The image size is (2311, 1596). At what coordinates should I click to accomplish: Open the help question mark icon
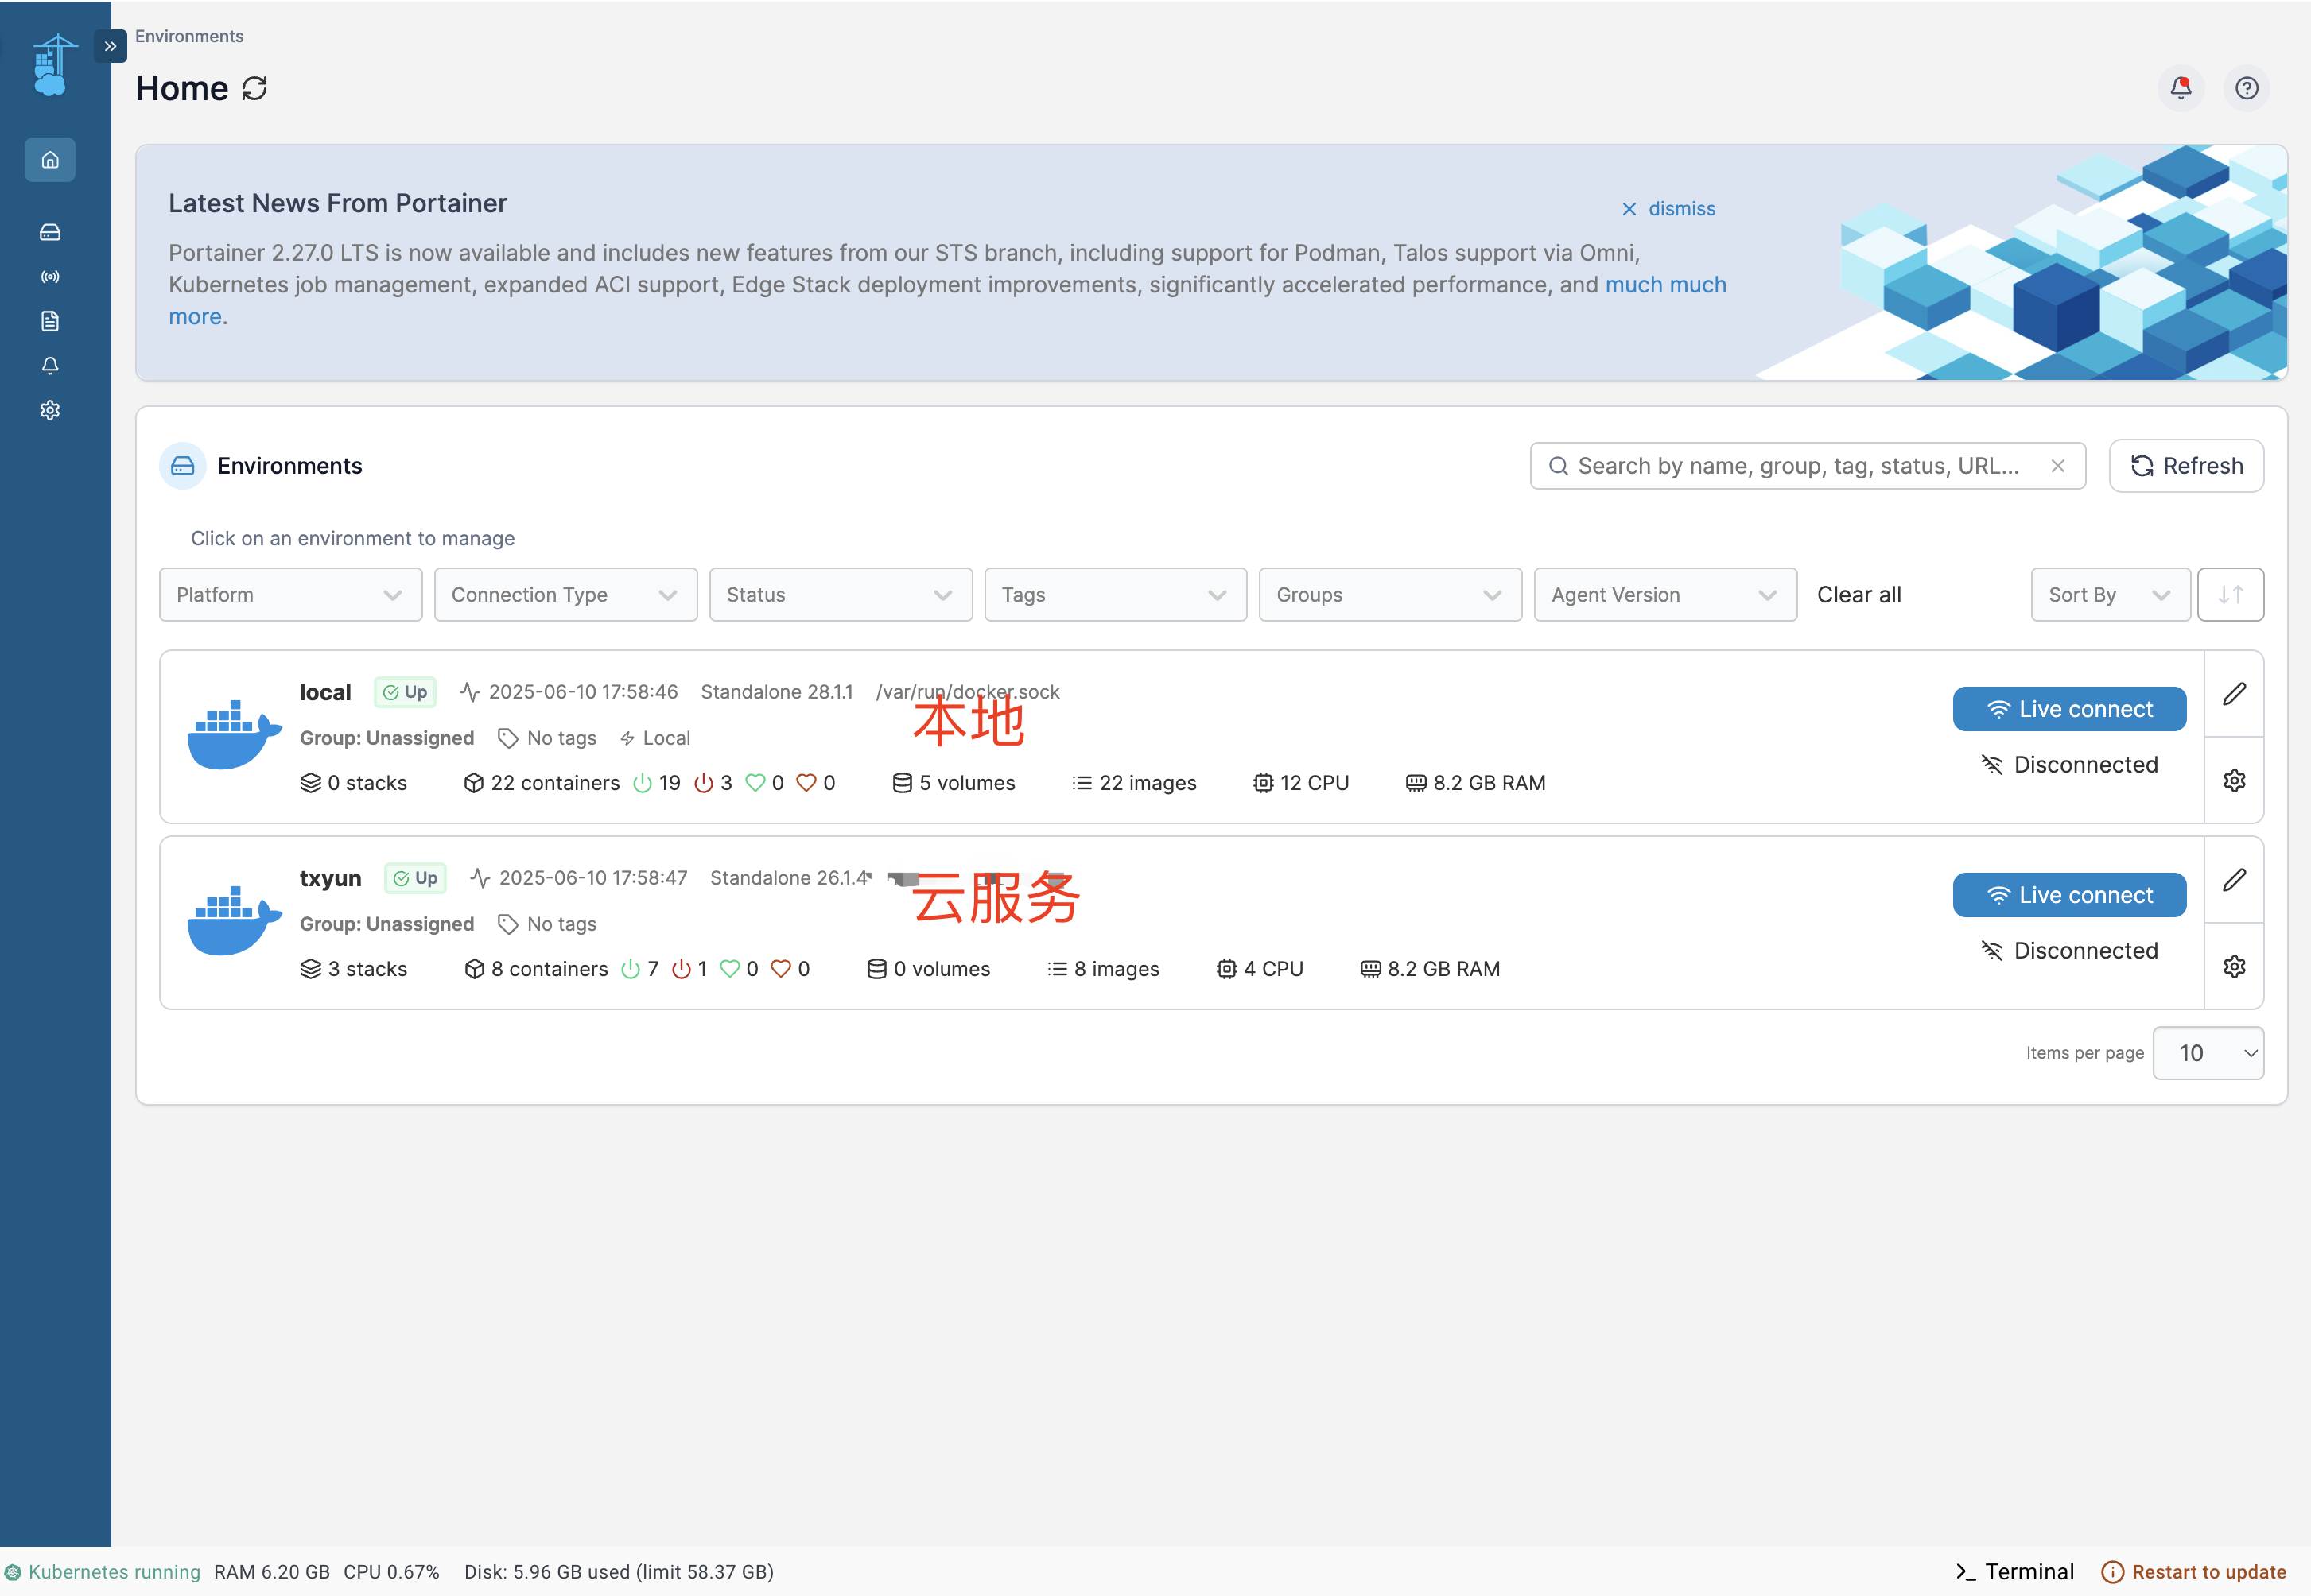[2247, 88]
